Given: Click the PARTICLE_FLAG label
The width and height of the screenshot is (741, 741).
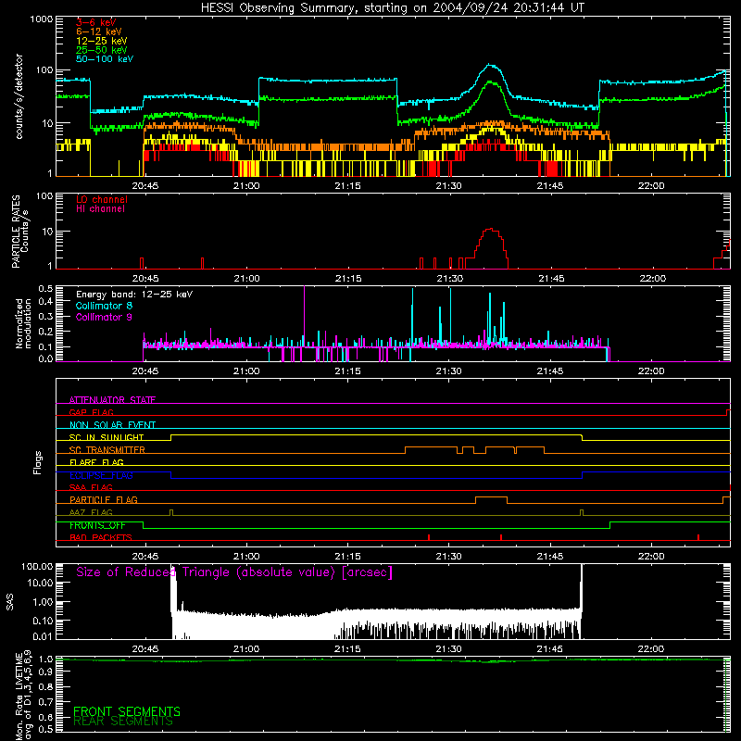Looking at the screenshot, I should click(104, 500).
